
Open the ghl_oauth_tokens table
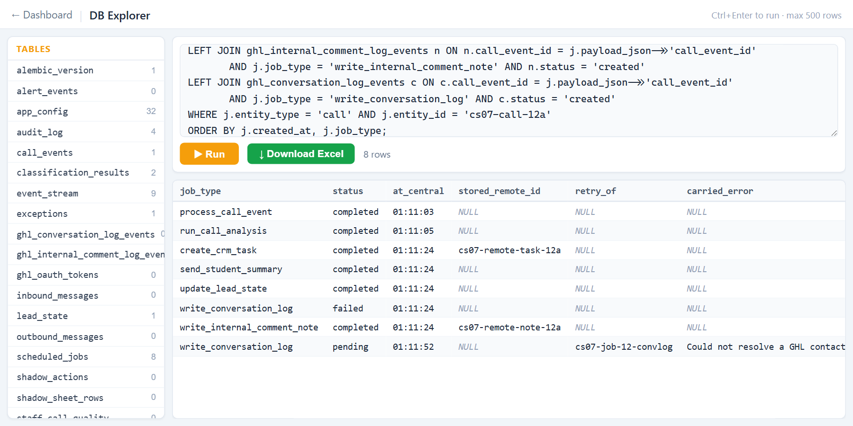coord(86,275)
